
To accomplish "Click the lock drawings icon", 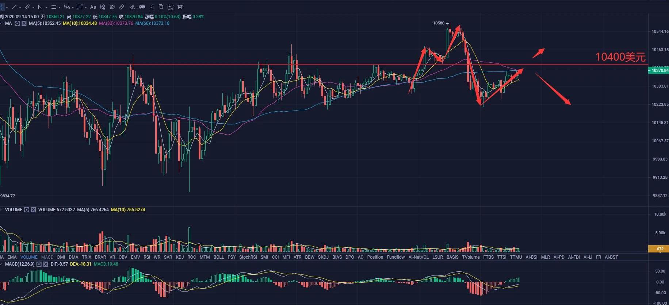I will pos(151,7).
